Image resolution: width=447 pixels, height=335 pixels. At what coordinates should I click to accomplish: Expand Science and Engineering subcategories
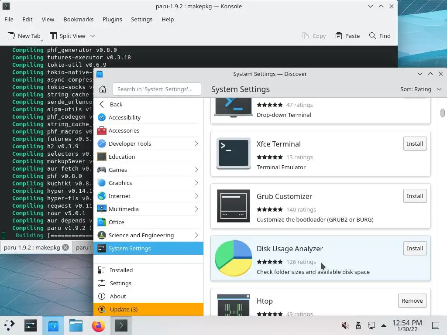[196, 235]
